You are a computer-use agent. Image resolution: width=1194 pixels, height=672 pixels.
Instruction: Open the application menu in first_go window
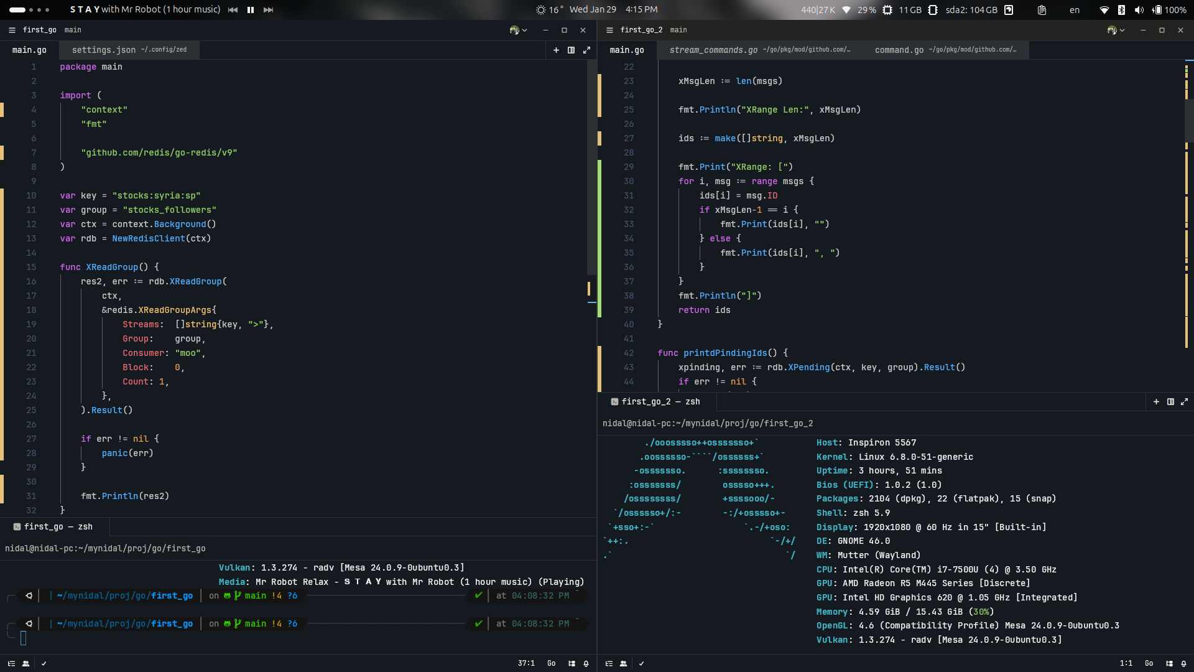click(12, 30)
